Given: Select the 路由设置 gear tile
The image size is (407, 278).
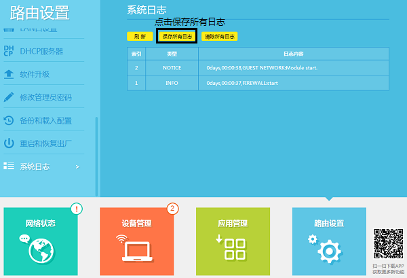Looking at the screenshot, I should coord(329,241).
